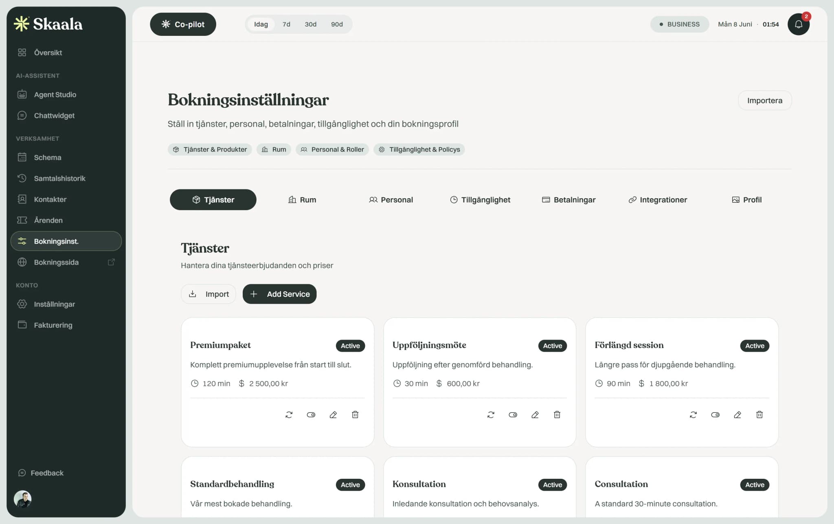Click the Importera button

pos(765,101)
